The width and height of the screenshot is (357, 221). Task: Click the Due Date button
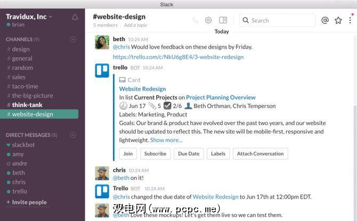(189, 154)
